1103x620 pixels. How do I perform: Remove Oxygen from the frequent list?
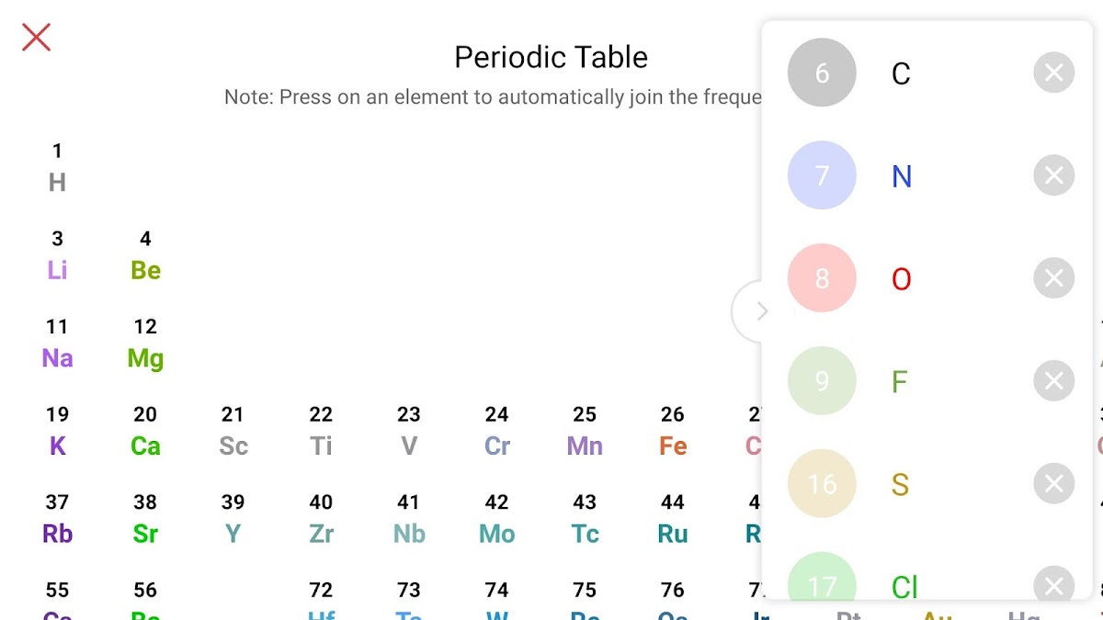[x=1053, y=278]
